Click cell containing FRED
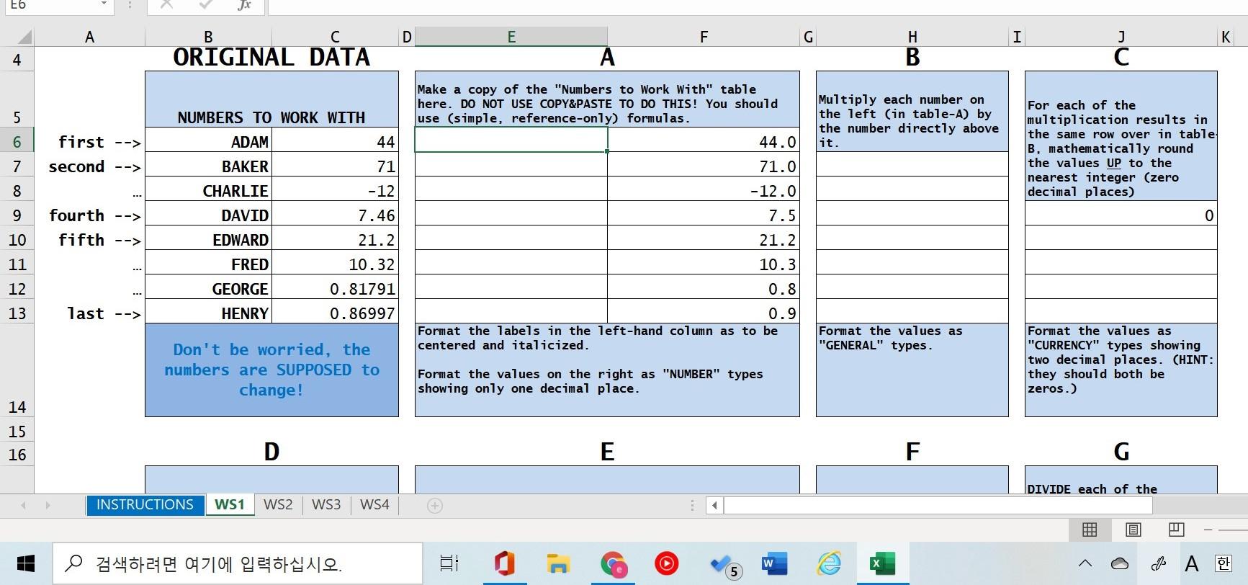 coord(208,264)
